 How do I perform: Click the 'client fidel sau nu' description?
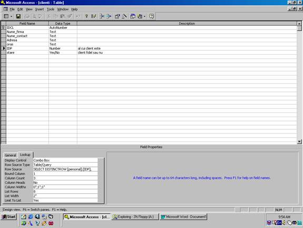tap(90, 53)
